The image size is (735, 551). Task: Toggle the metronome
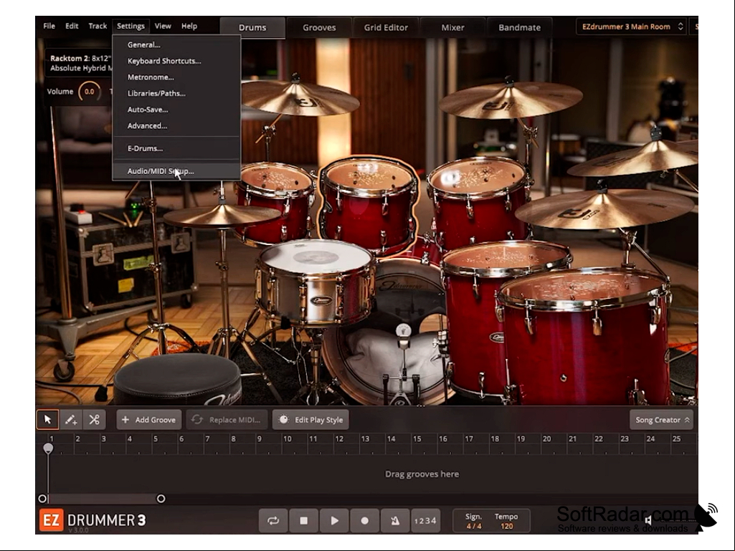[395, 520]
